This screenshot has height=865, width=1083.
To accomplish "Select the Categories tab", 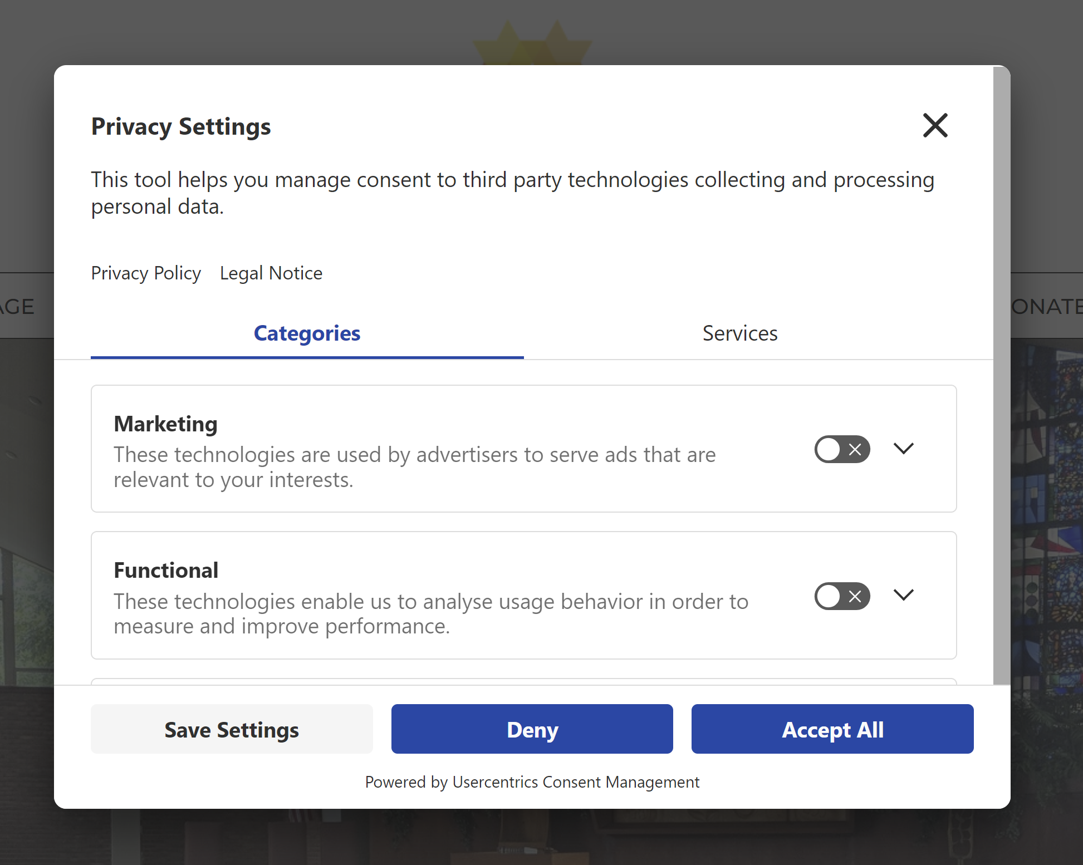I will [x=307, y=333].
